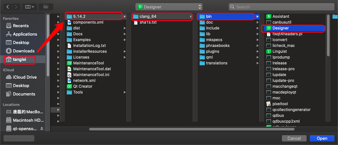Select the bin folder
Screen dimensions: 338x145
click(x=228, y=17)
